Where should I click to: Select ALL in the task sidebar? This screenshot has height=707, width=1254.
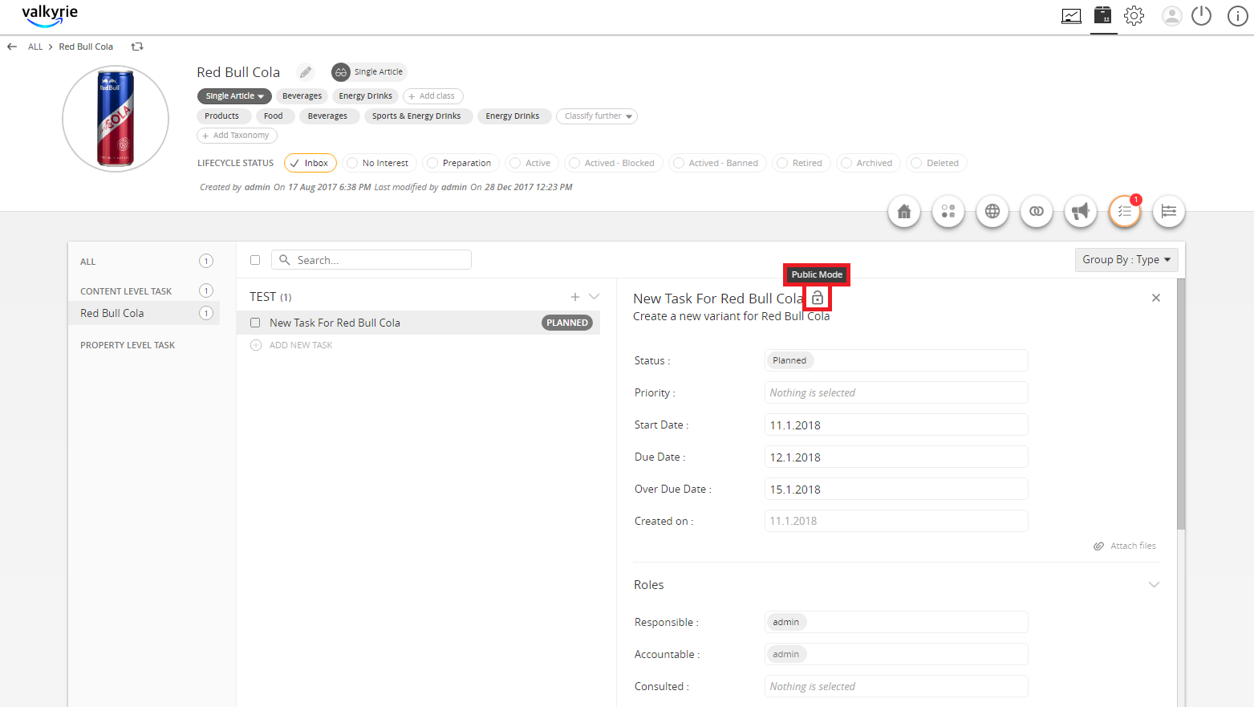[x=88, y=262]
